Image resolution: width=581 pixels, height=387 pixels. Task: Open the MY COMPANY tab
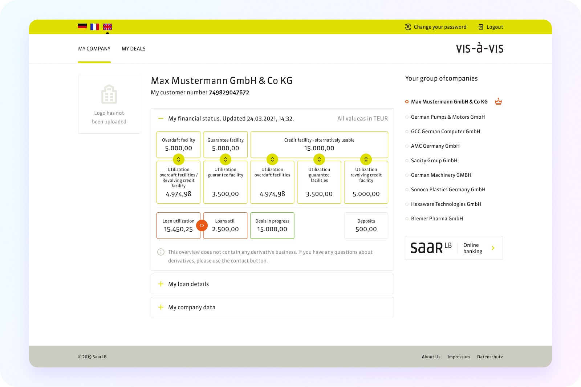coord(94,49)
